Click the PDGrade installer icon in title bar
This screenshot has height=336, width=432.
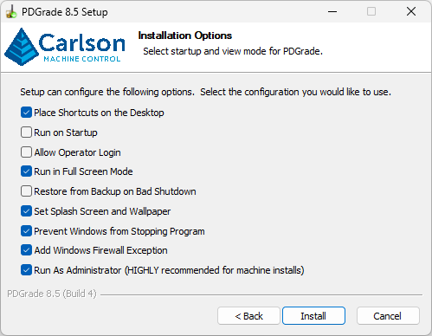tap(11, 12)
